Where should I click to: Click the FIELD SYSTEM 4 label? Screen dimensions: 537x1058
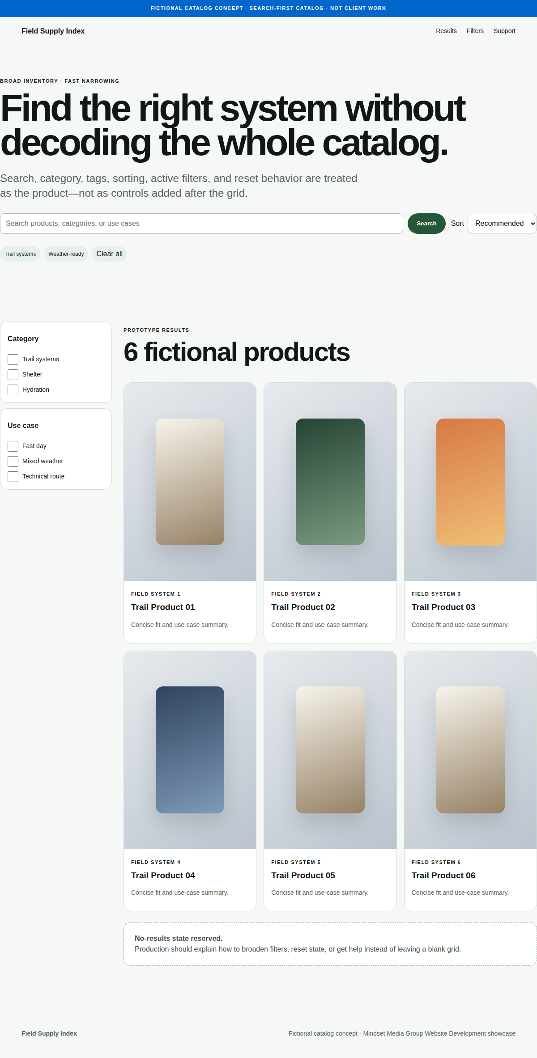click(156, 862)
